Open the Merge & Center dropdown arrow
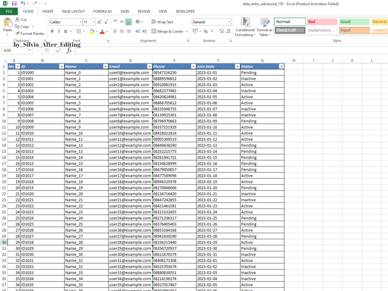 pos(187,31)
